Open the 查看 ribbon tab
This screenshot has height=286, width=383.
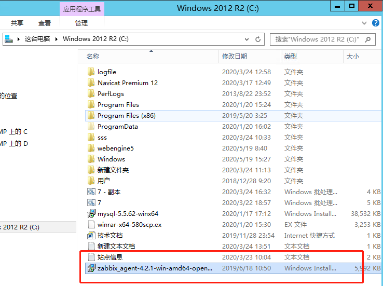point(45,23)
